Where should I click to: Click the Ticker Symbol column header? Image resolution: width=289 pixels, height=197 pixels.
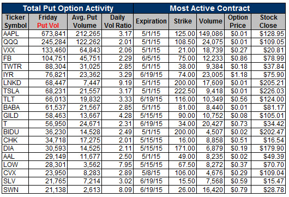(x=15, y=21)
